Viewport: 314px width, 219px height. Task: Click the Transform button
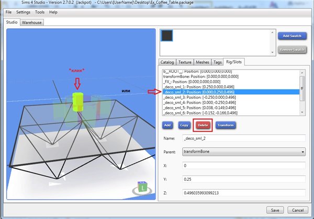pyautogui.click(x=226, y=125)
